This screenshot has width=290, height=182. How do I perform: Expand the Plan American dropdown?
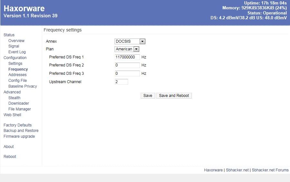127,49
